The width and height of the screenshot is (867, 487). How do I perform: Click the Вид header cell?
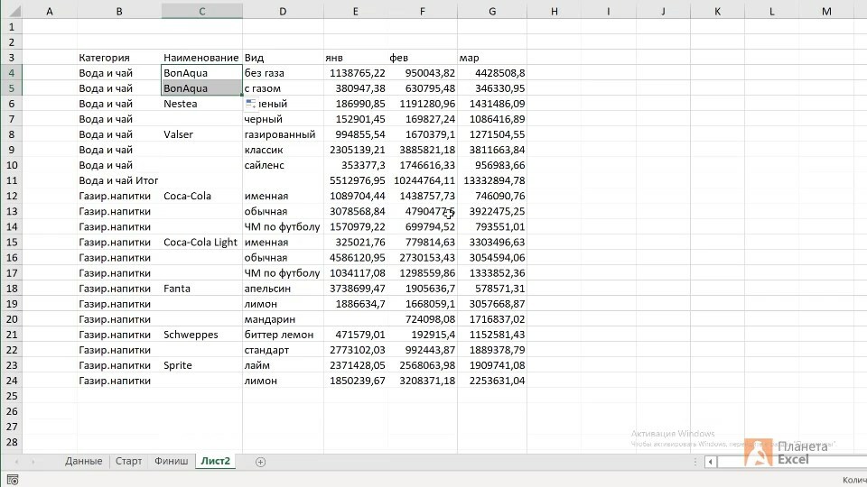[283, 58]
